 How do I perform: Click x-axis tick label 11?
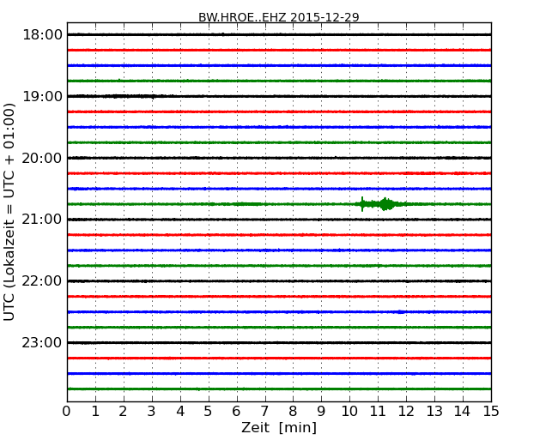[x=378, y=411]
